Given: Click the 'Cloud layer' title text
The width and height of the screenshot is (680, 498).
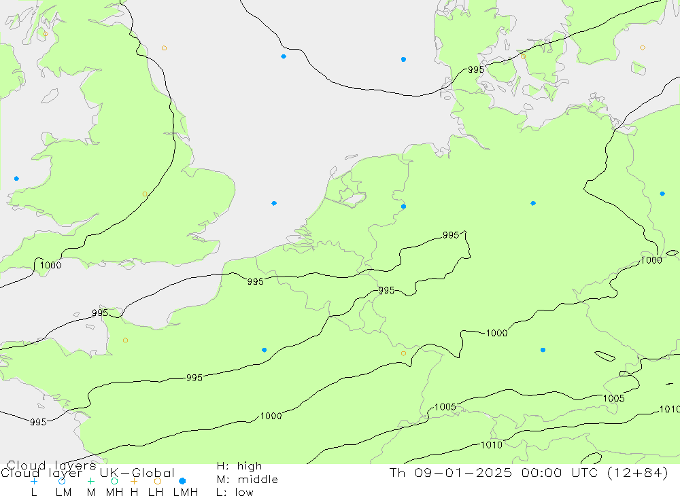Looking at the screenshot, I should (41, 473).
